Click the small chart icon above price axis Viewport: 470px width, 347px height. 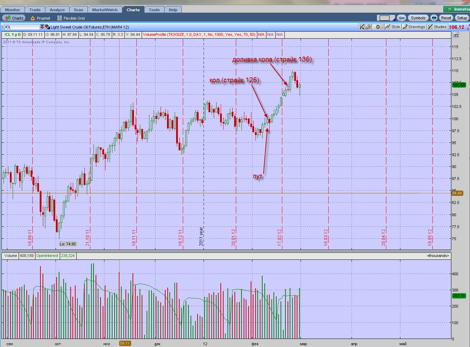click(x=456, y=35)
